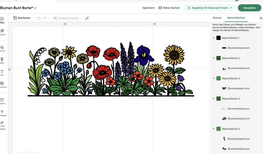Click the green Herstellen button

click(249, 8)
